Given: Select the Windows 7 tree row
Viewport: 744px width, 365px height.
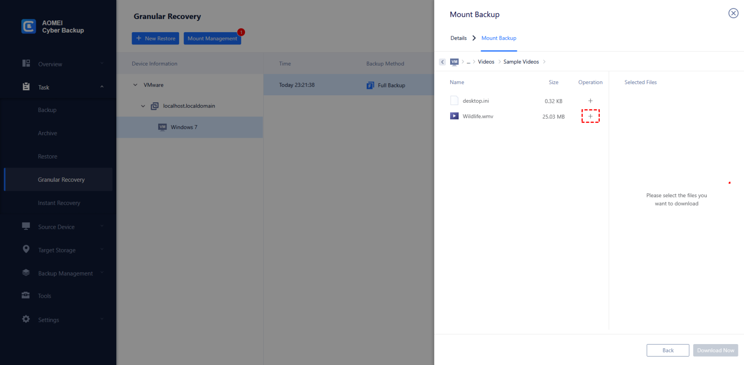Looking at the screenshot, I should tap(190, 127).
